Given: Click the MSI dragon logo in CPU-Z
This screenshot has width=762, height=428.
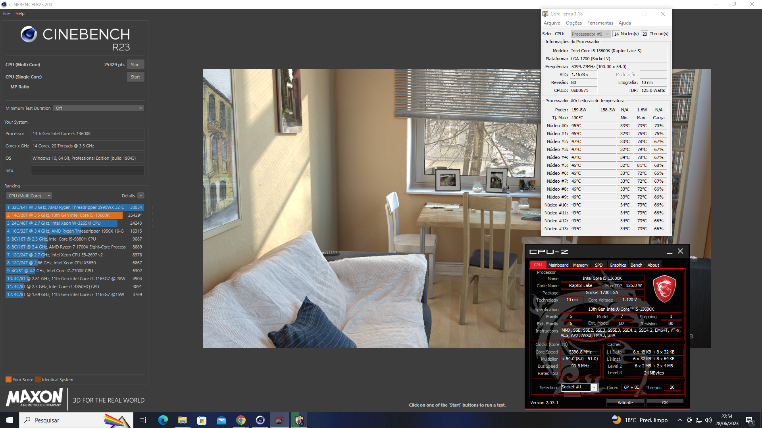Looking at the screenshot, I should pos(664,289).
